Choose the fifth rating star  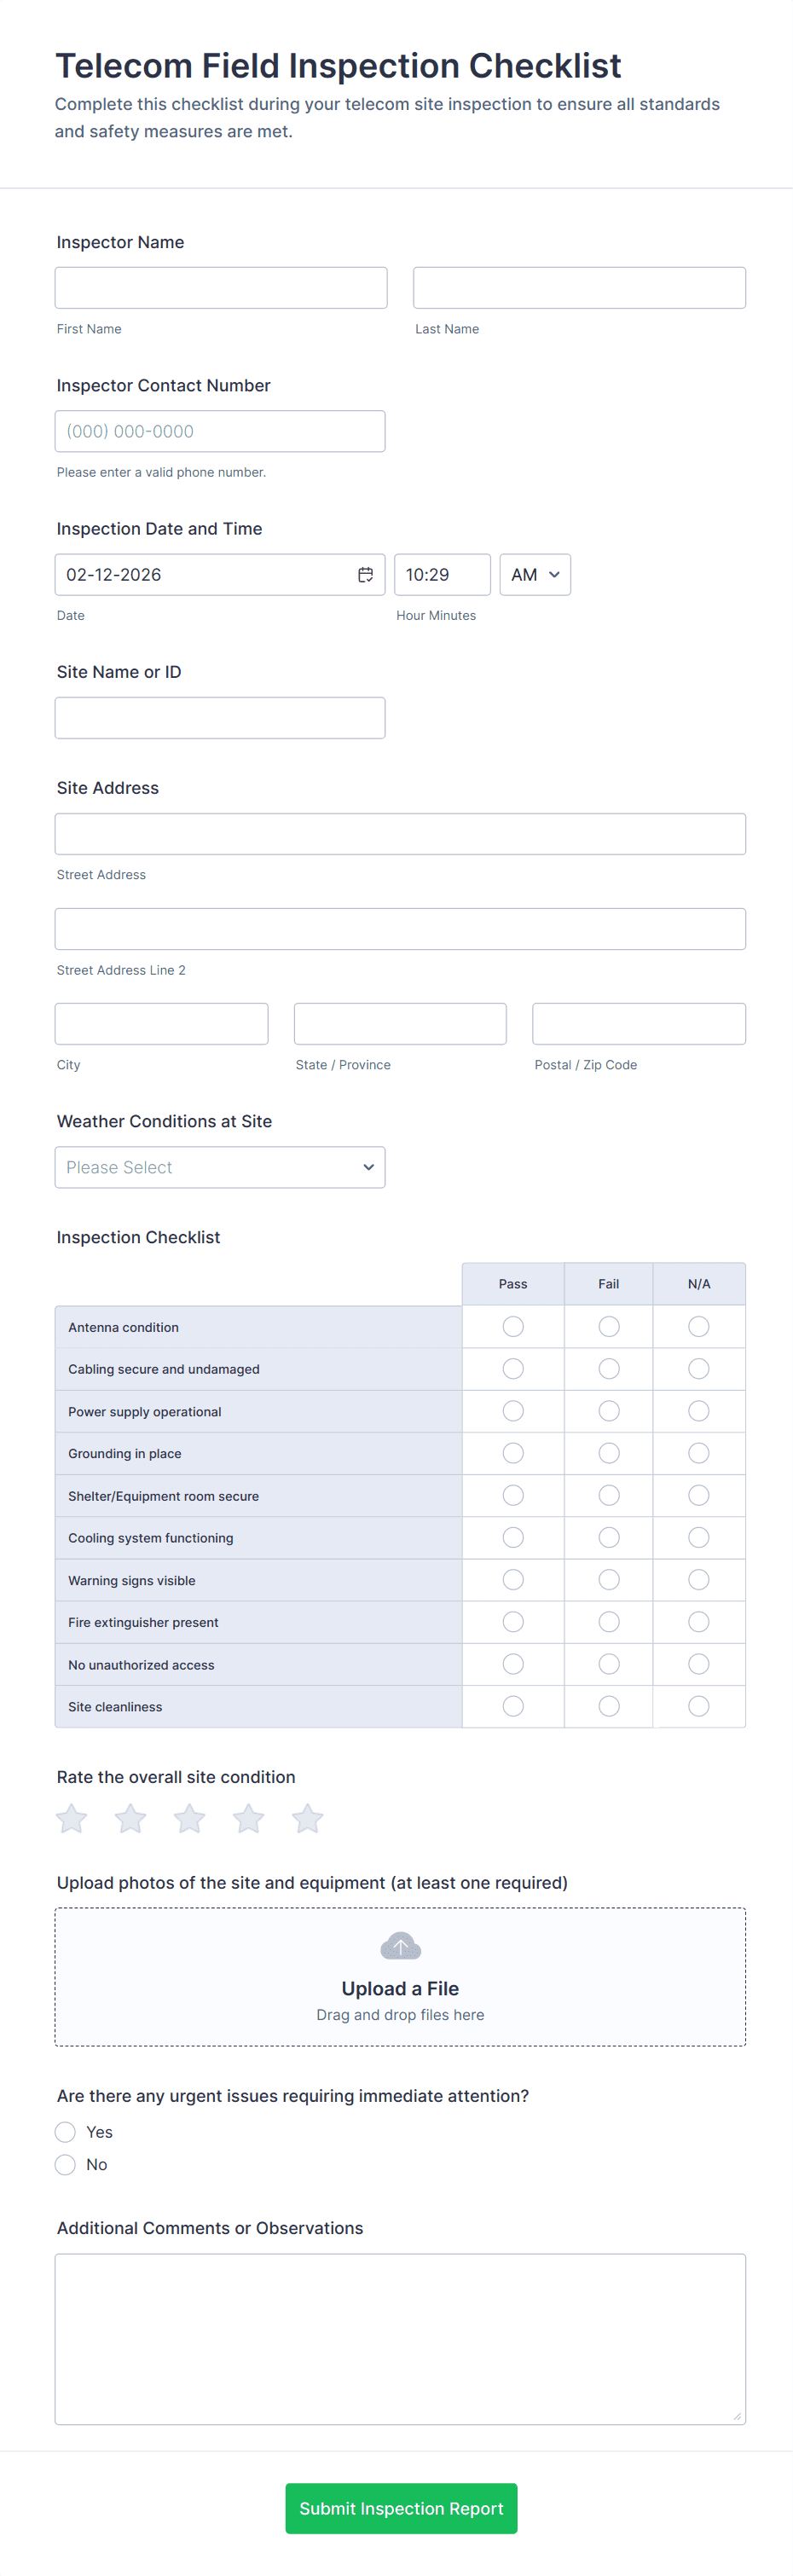(x=307, y=1819)
